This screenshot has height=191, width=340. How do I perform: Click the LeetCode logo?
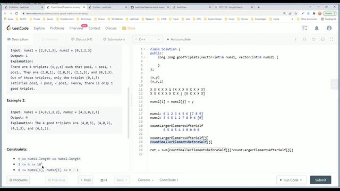[18, 28]
